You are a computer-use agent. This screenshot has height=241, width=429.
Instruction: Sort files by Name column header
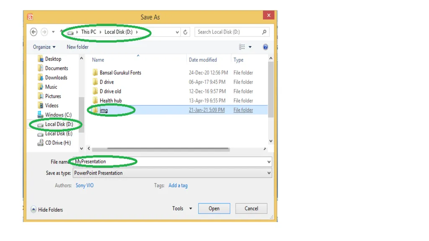(98, 60)
